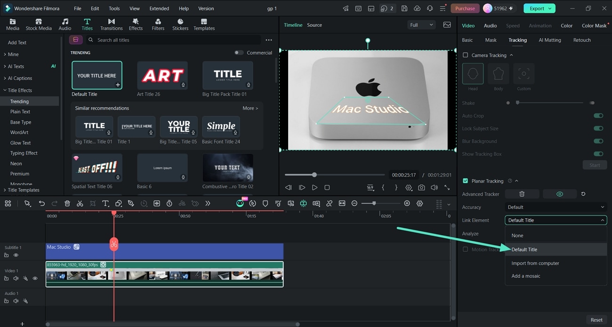
Task: Collapse the Link Element dropdown
Action: [x=556, y=220]
